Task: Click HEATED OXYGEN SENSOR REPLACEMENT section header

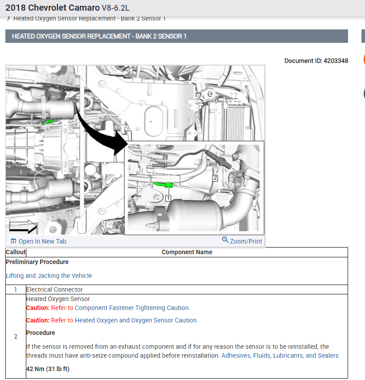Action: [176, 37]
